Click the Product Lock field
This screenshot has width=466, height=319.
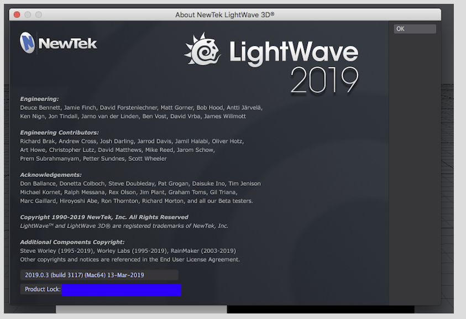[x=101, y=289]
